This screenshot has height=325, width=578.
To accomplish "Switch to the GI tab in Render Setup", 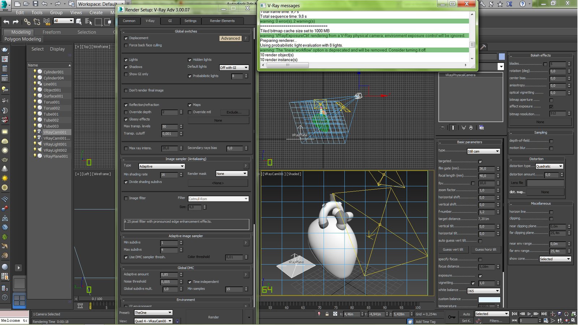I will (170, 21).
